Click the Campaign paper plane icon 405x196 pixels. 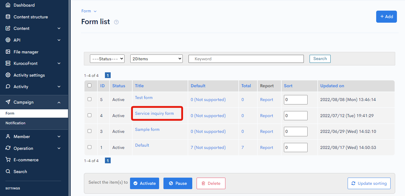click(8, 102)
